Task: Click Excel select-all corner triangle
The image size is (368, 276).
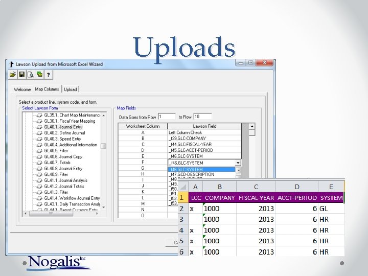Action: (183, 187)
